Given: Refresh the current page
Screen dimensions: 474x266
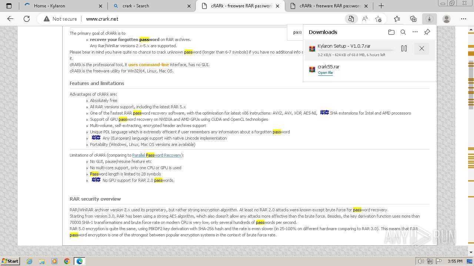Looking at the screenshot, I should (27, 19).
